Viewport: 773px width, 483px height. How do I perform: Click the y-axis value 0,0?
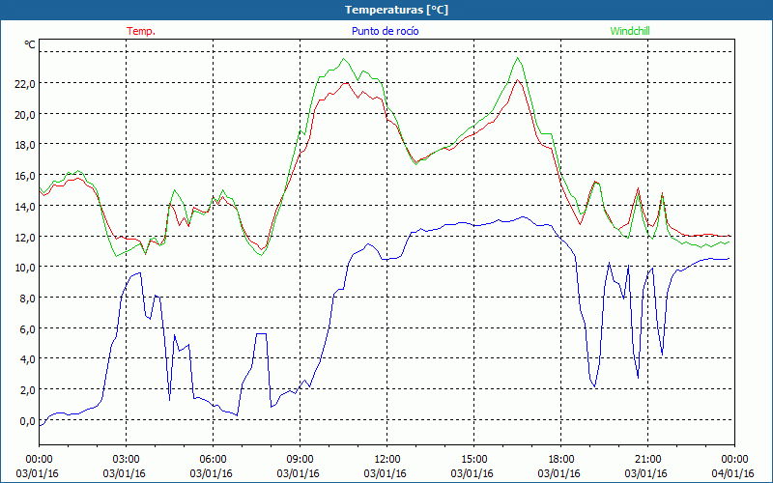pyautogui.click(x=27, y=421)
